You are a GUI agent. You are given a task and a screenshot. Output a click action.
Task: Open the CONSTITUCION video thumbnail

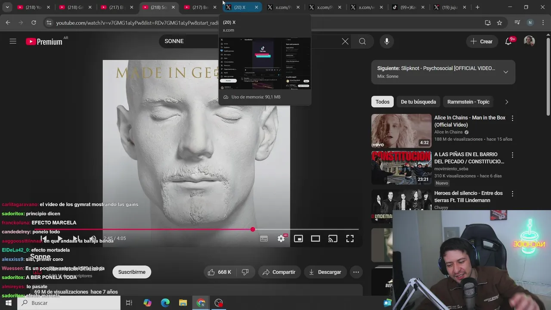(x=401, y=167)
